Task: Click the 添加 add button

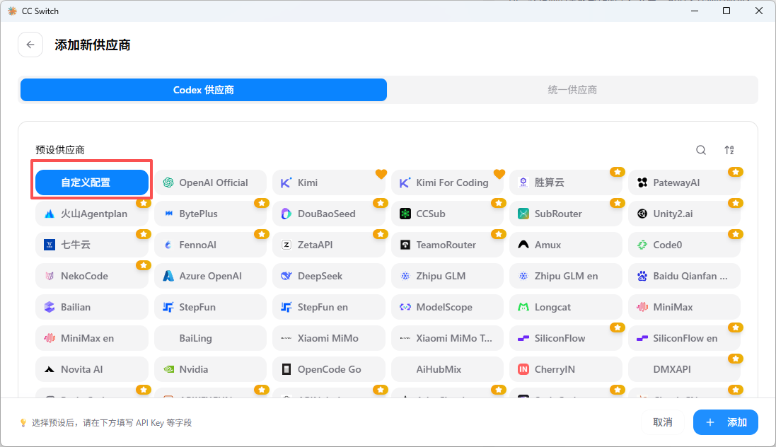Action: click(x=726, y=422)
